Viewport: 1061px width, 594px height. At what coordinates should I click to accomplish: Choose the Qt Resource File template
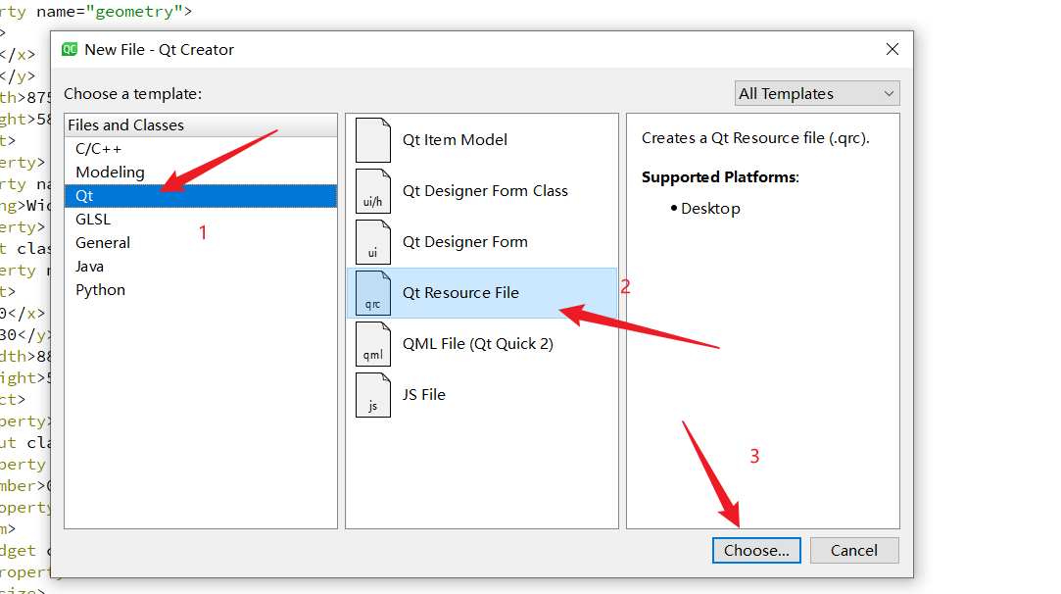[482, 293]
